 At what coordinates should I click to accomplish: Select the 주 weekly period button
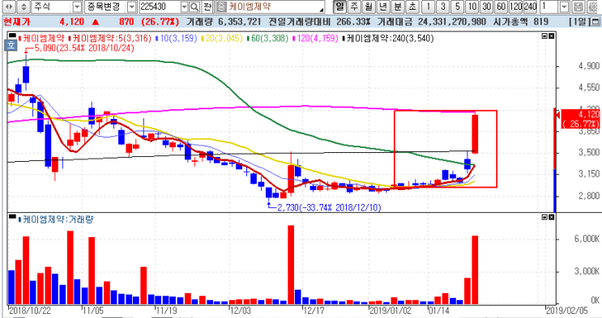coord(354,6)
